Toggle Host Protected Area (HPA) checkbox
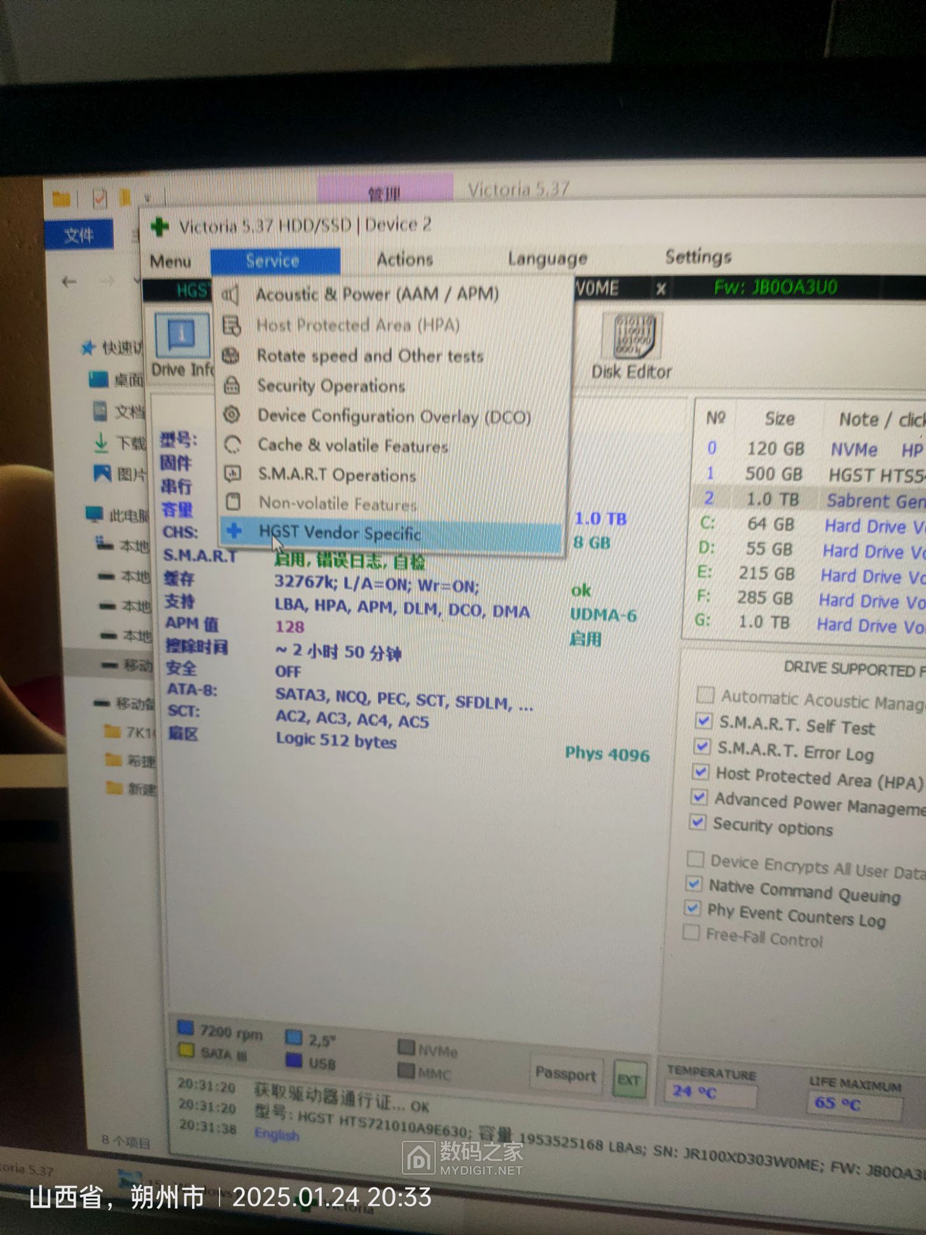 [x=700, y=772]
